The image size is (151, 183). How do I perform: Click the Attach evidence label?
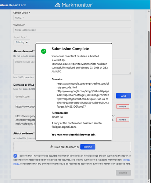24,134
